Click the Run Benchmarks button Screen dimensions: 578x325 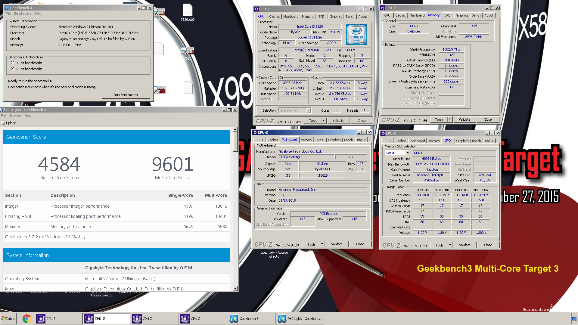(126, 95)
